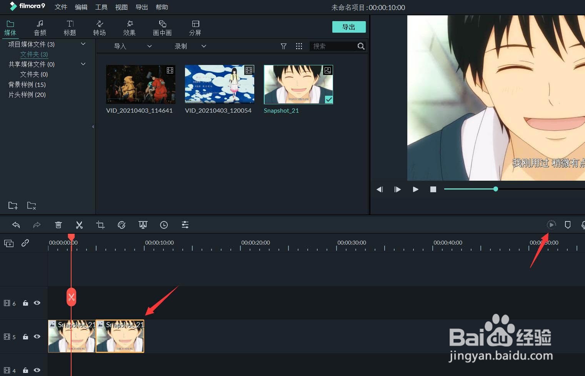Switch to the 标题 tab
Image resolution: width=585 pixels, height=376 pixels.
click(70, 28)
